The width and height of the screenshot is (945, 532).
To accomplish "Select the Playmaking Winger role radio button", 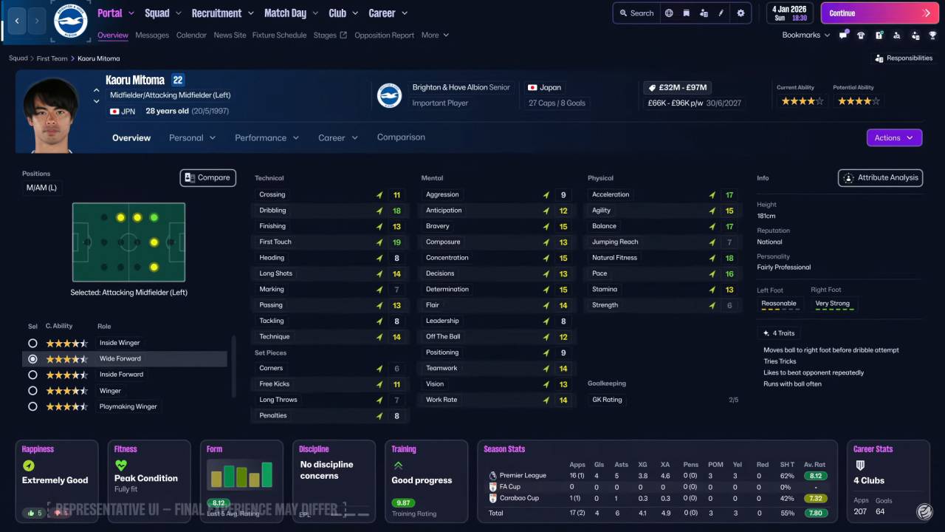I will (32, 406).
